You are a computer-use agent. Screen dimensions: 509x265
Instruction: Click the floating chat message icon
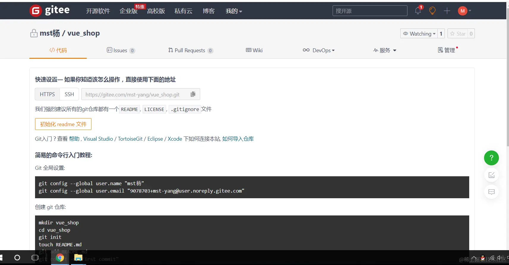click(491, 192)
